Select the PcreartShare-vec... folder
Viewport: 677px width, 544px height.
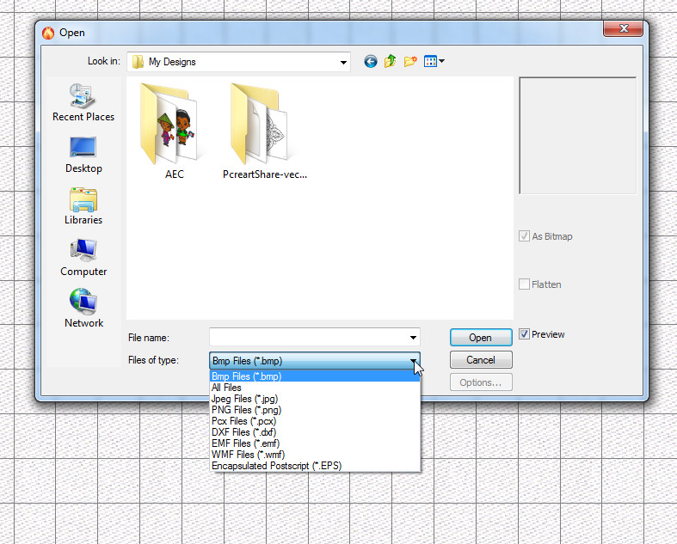(264, 131)
